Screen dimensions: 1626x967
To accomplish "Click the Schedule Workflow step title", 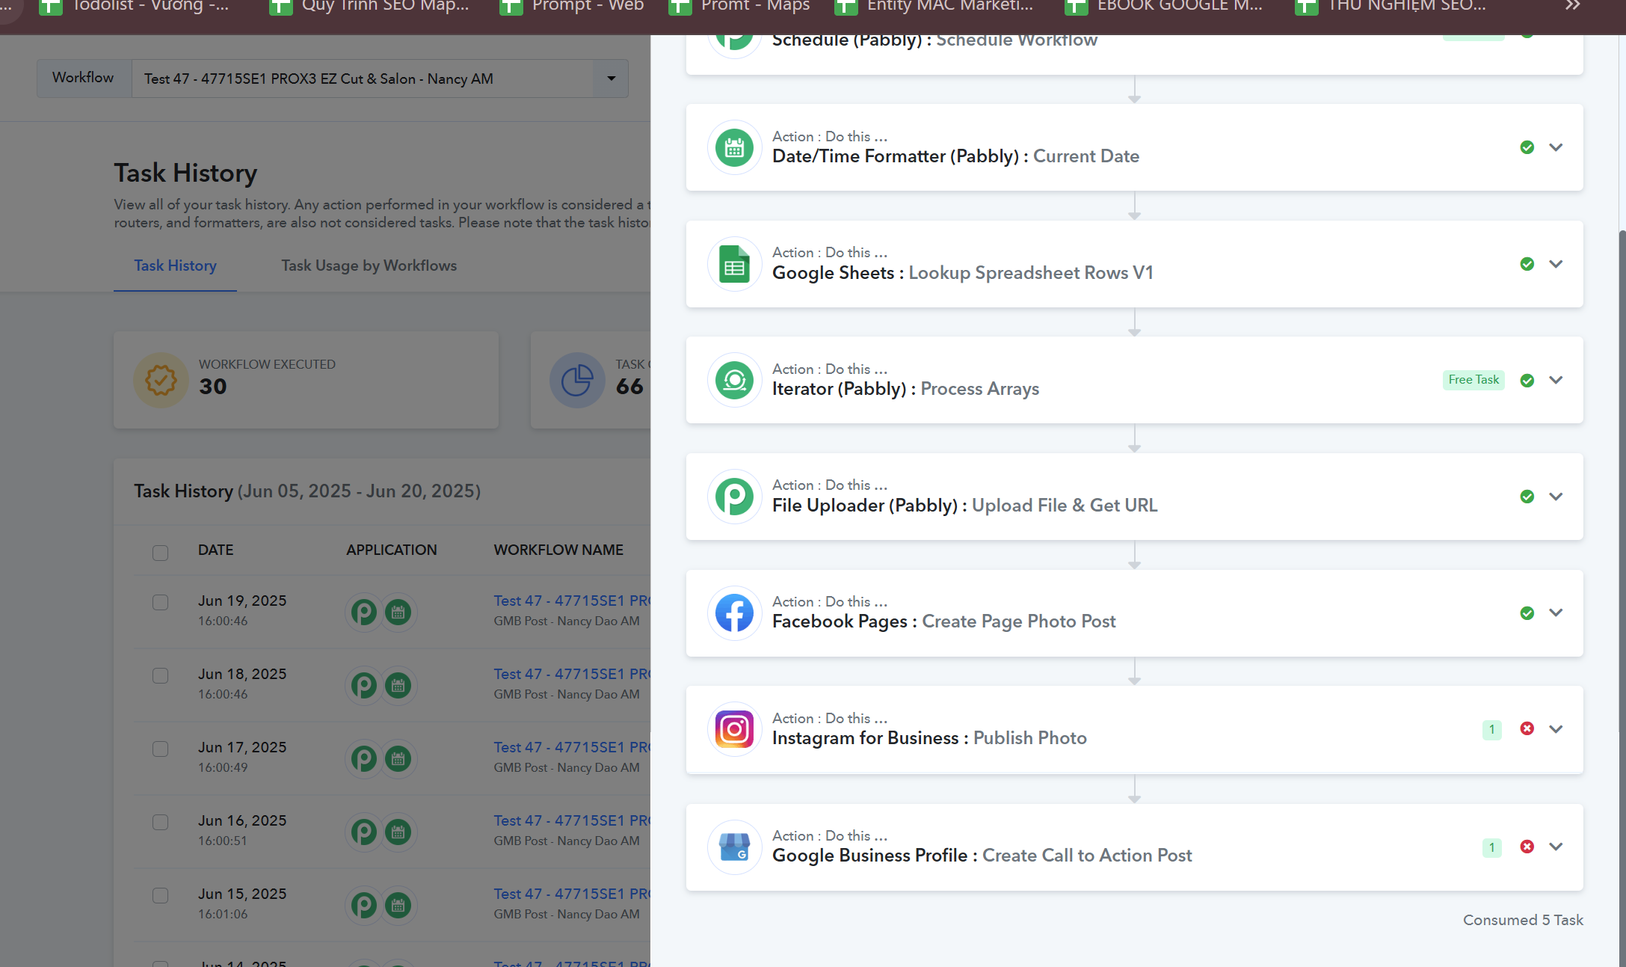I will click(x=934, y=40).
